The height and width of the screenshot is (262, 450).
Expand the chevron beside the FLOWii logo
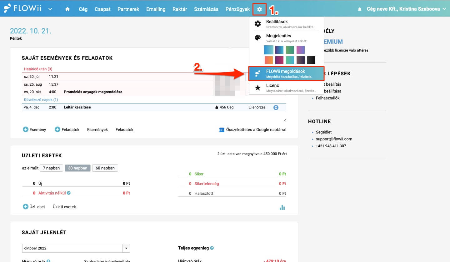point(50,9)
